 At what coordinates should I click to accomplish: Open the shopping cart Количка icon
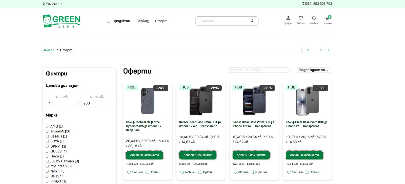pos(328,19)
